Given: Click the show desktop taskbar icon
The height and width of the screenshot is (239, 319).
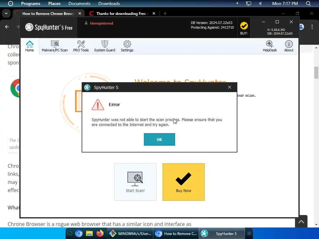Looking at the screenshot, I should pos(69,233).
